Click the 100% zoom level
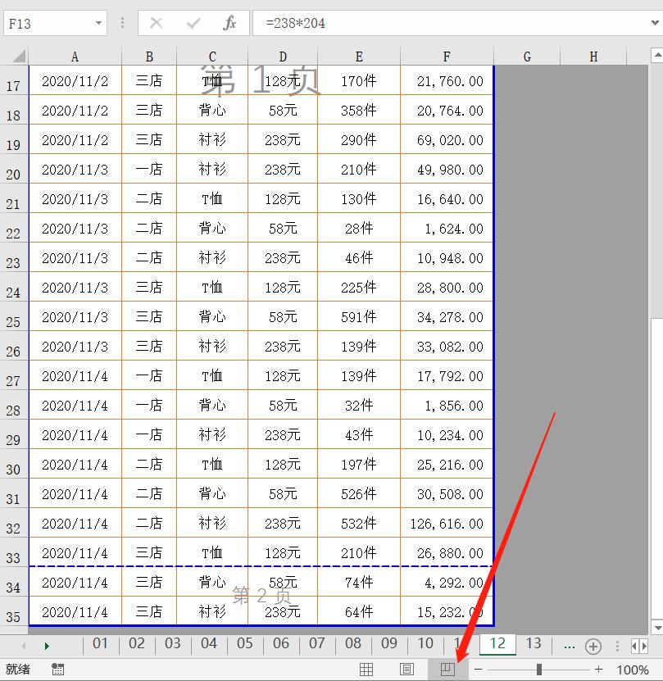The height and width of the screenshot is (681, 663). coord(633,670)
